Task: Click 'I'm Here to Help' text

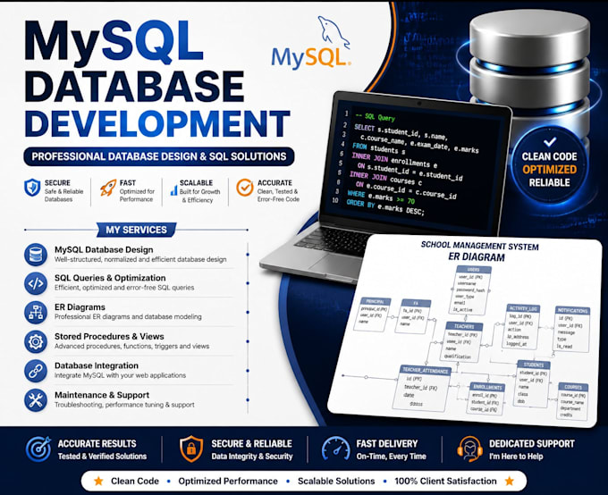Action: tap(516, 457)
